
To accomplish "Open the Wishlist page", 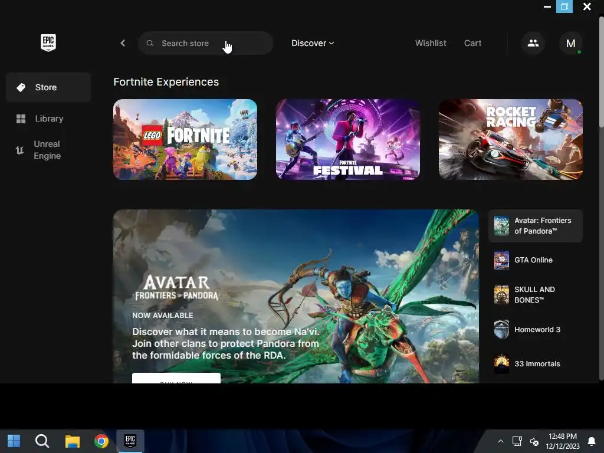I will click(x=431, y=43).
